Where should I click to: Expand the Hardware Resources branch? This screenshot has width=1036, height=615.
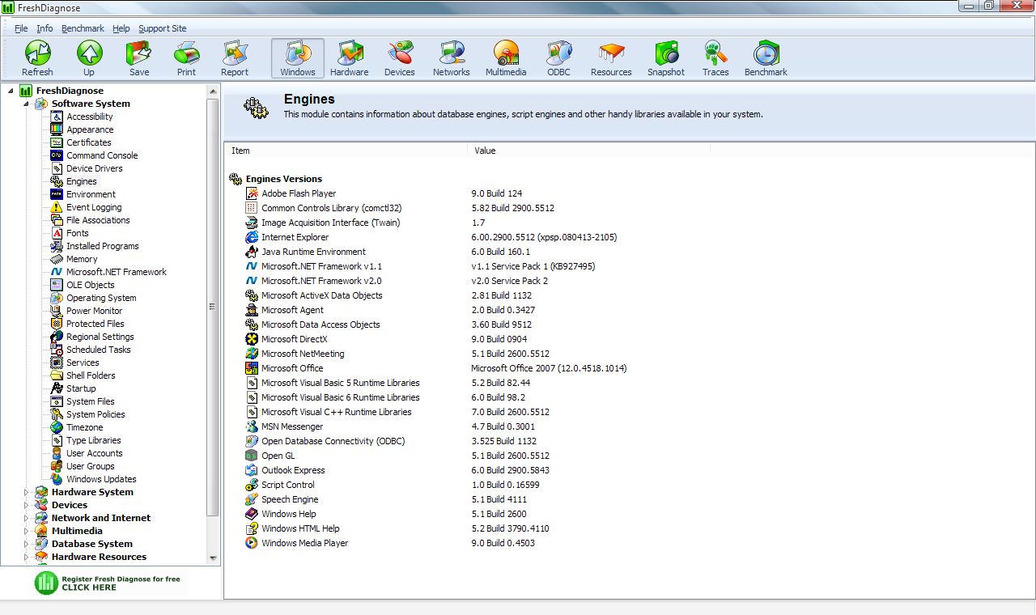(26, 557)
